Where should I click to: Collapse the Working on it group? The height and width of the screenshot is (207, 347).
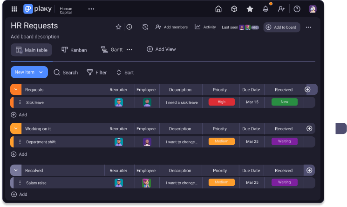(16, 129)
